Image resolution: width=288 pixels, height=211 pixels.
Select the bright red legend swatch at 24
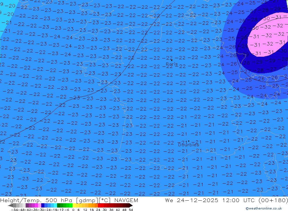(100, 205)
